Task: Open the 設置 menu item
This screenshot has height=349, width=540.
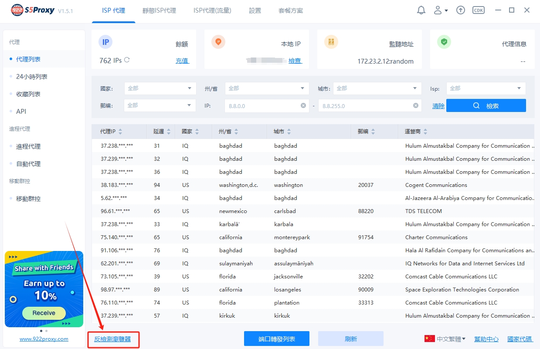Action: point(255,11)
